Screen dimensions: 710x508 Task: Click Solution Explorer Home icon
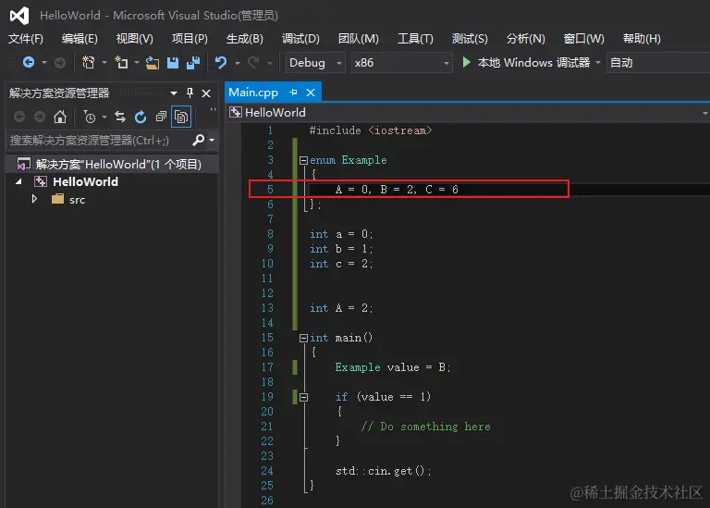point(60,117)
